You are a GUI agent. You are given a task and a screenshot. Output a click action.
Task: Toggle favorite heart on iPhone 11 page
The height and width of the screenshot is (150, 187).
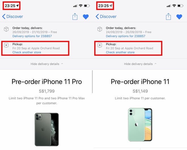tap(179, 17)
